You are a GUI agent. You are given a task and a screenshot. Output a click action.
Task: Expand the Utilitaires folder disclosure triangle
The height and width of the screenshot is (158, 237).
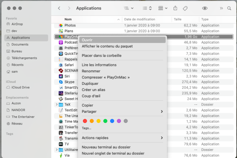tap(57, 150)
